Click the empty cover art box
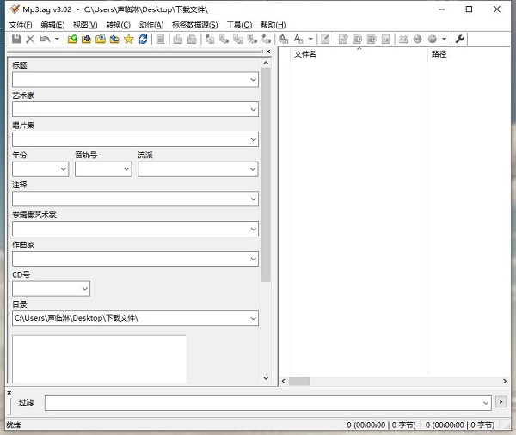Viewport: 516px width, 435px height. (99, 359)
